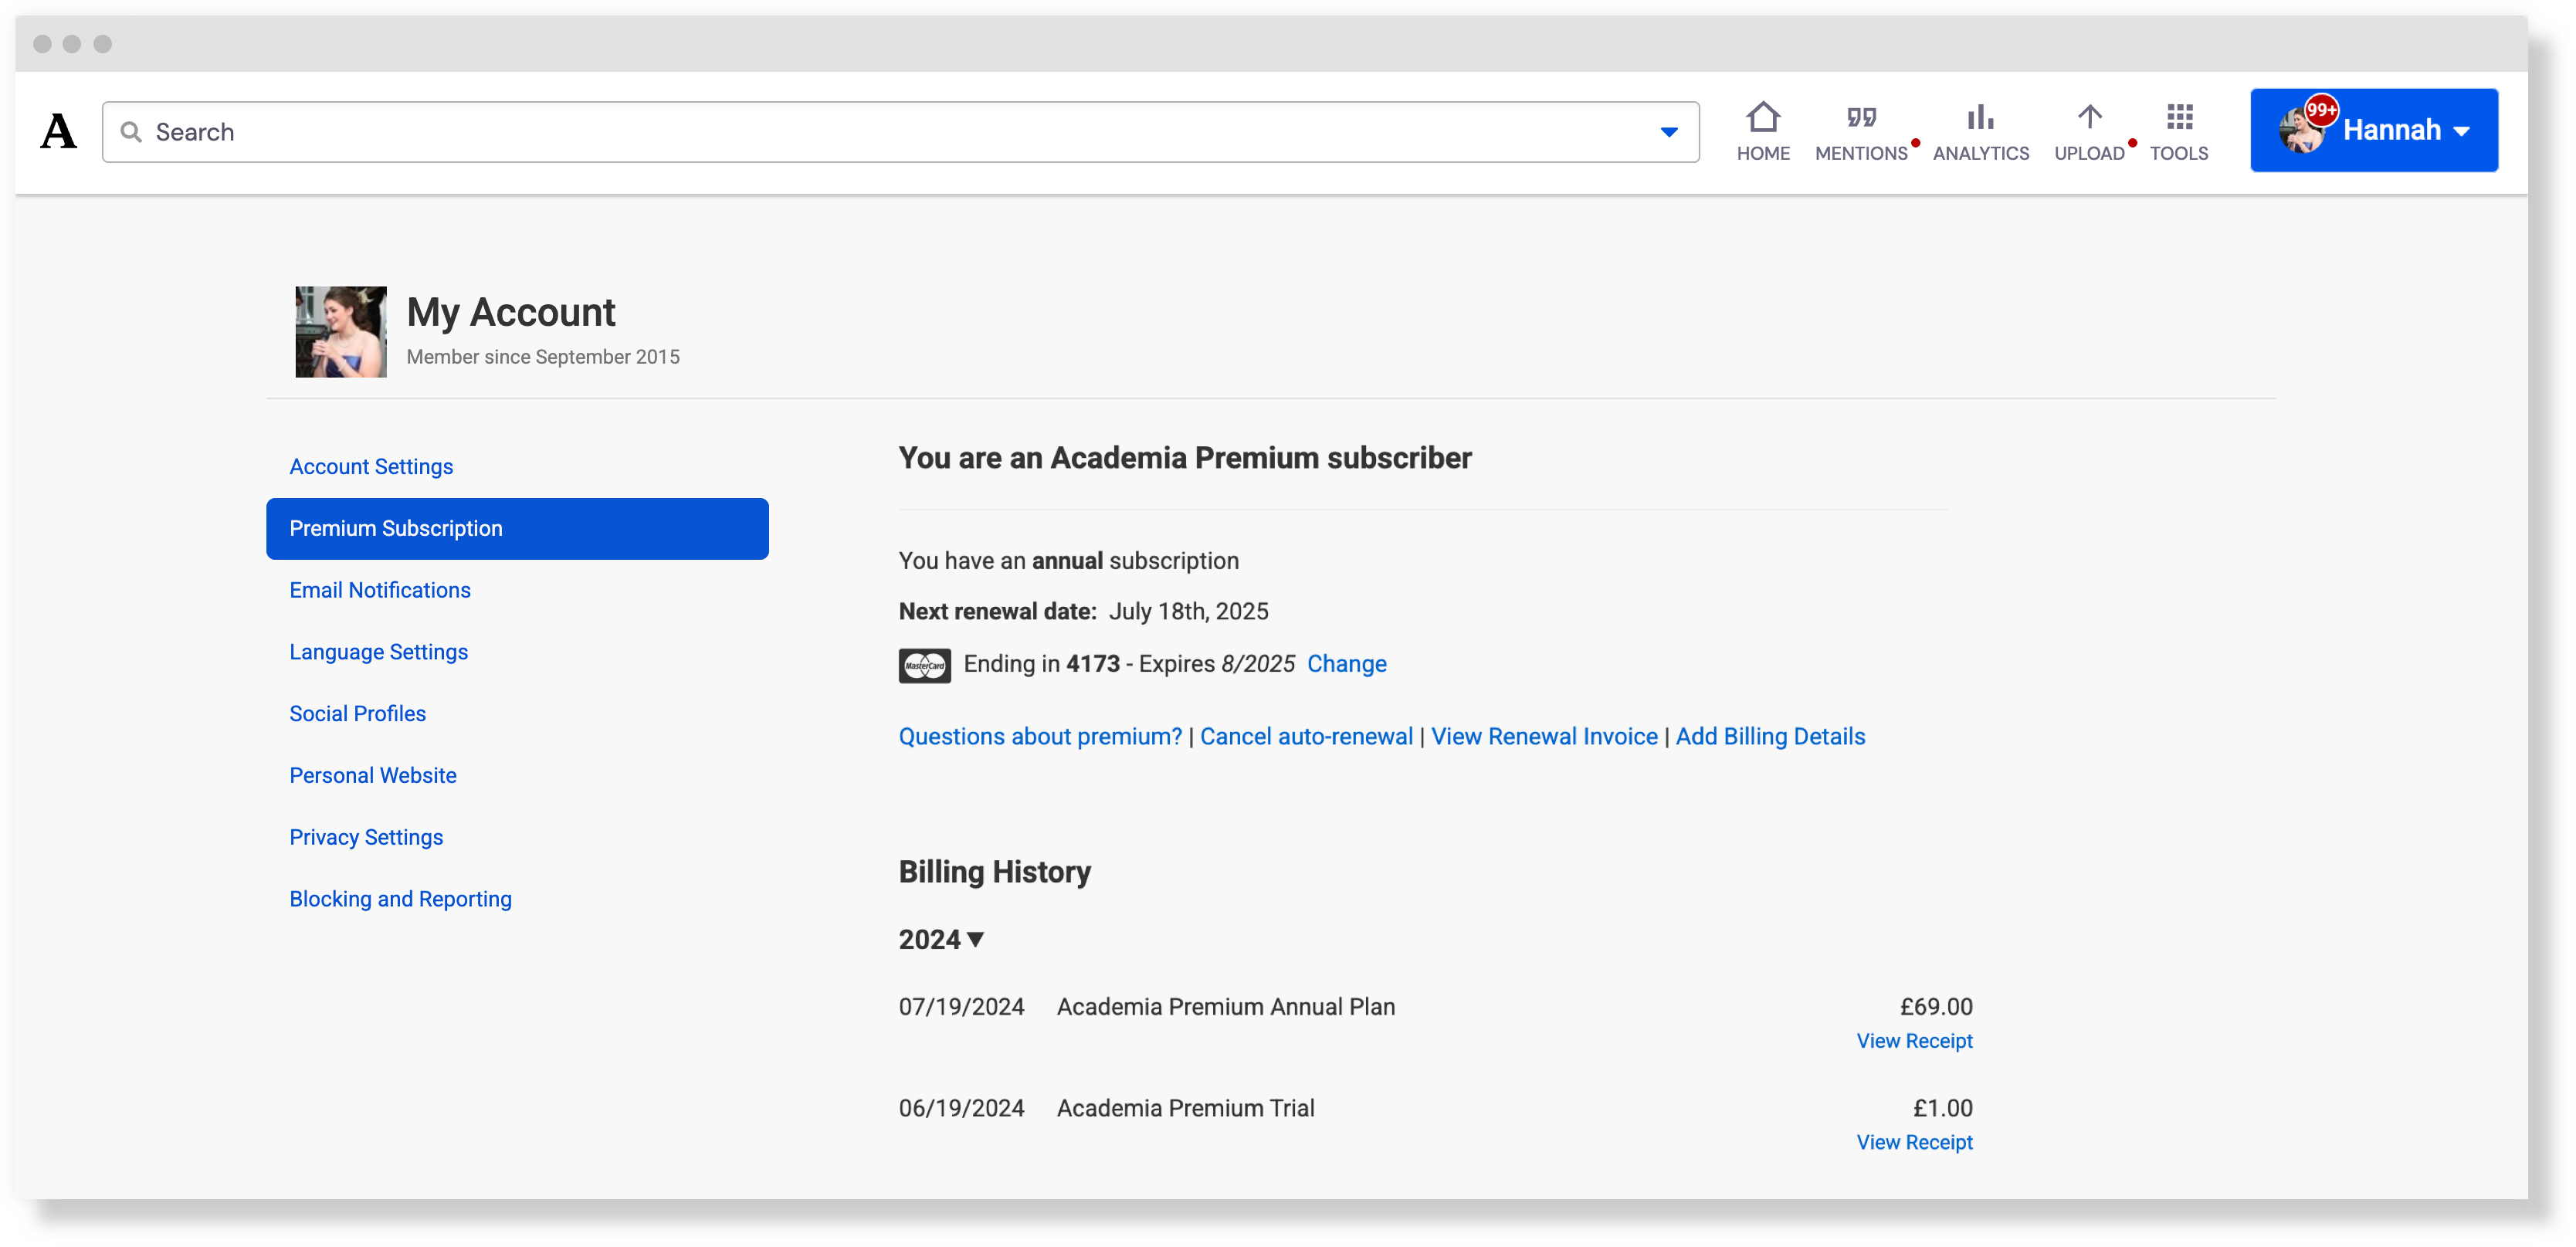
Task: View Receipt for £1.00 Premium Trial
Action: pyautogui.click(x=1914, y=1142)
